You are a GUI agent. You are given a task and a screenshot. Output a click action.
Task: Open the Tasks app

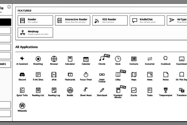150,92
